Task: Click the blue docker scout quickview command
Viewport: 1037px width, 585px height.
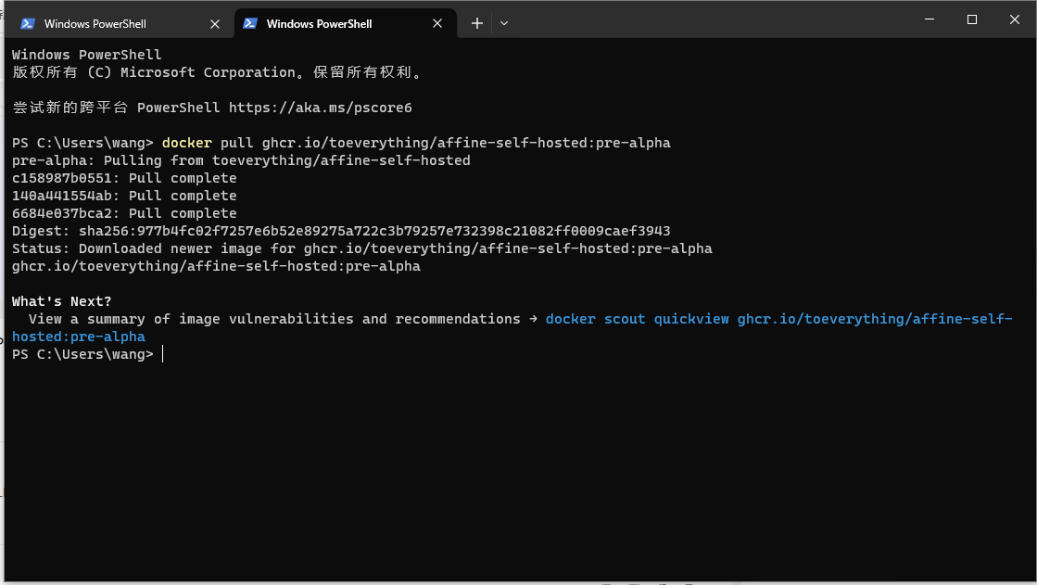Action: [x=512, y=327]
